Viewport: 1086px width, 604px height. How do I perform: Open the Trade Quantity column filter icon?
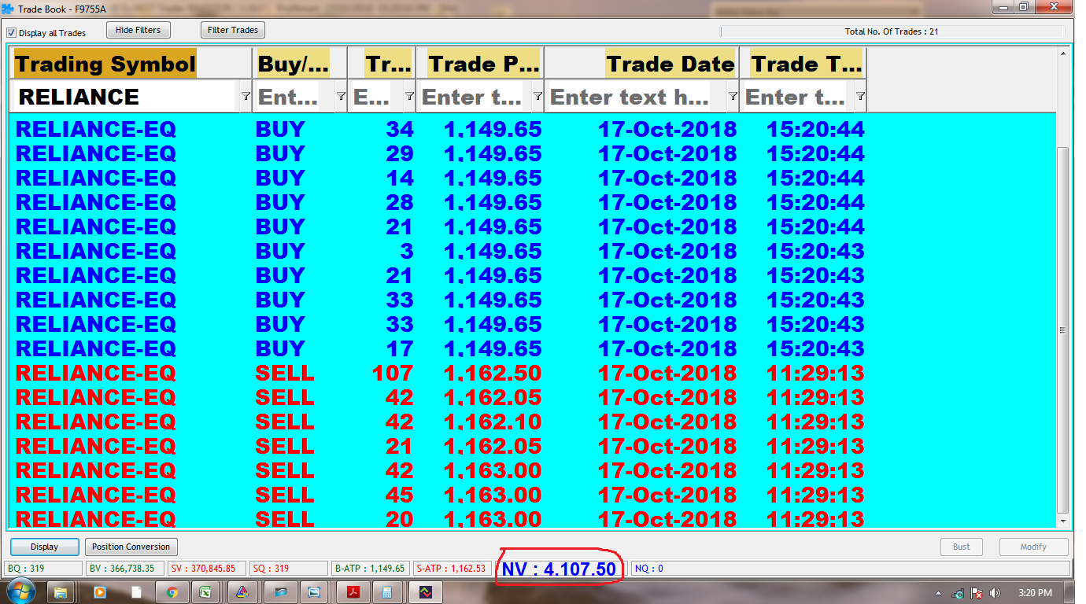[x=409, y=96]
